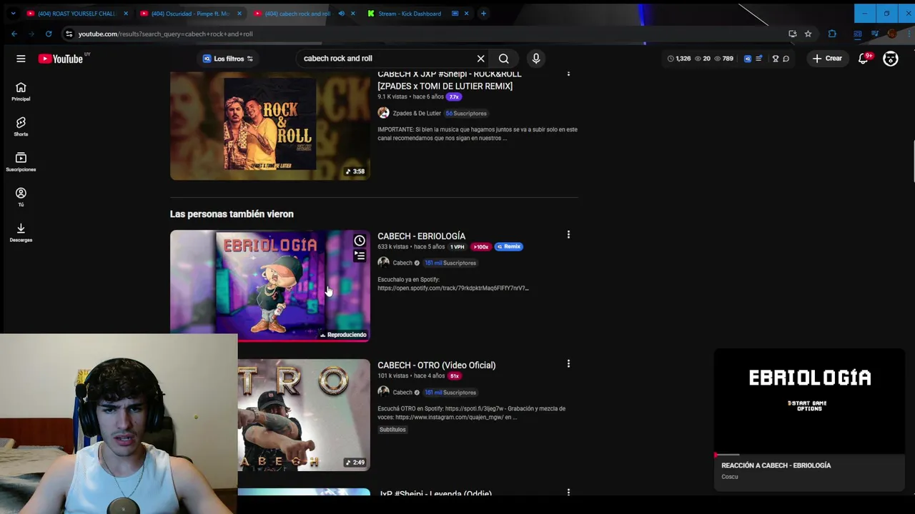The width and height of the screenshot is (915, 514).
Task: Open the tab search dropdown arrow
Action: pos(12,14)
